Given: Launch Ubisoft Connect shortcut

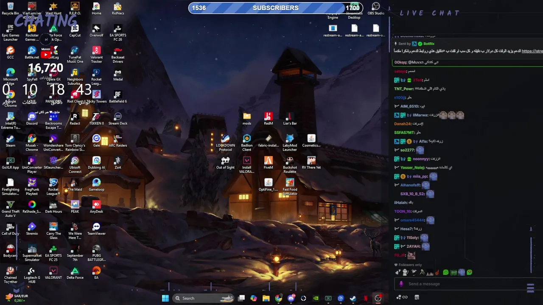Looking at the screenshot, I should click(75, 165).
